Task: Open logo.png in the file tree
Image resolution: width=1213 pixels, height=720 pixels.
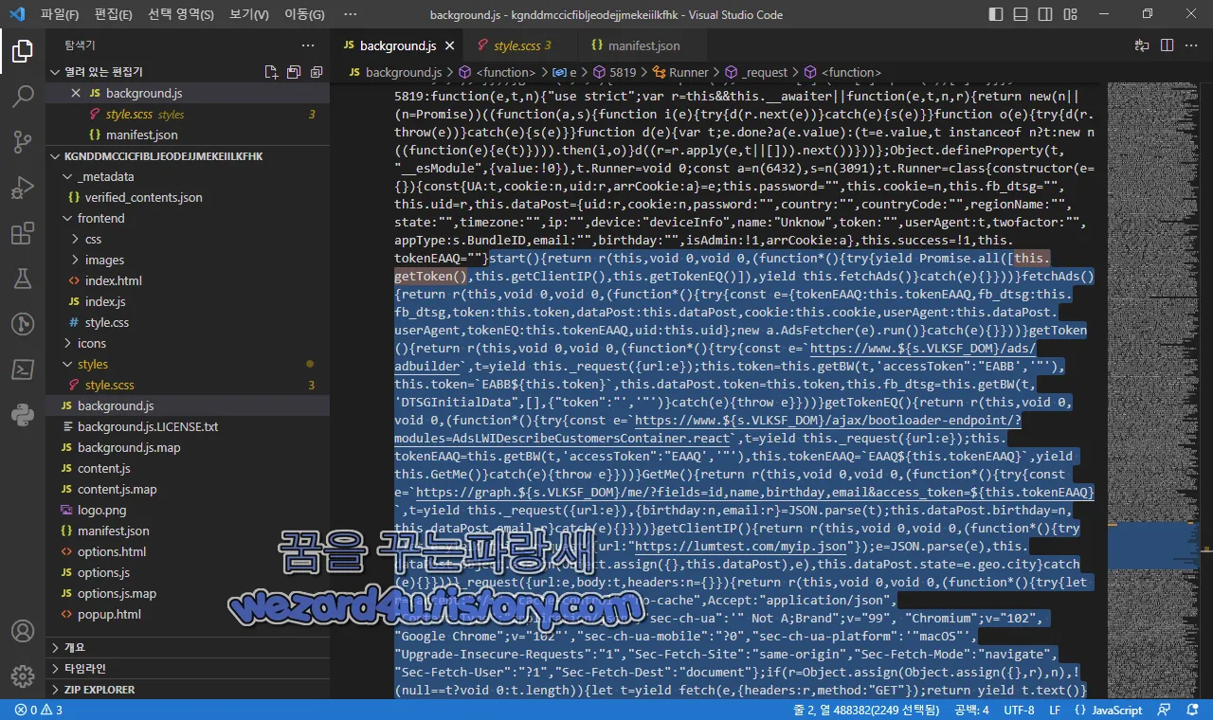Action: click(188, 510)
